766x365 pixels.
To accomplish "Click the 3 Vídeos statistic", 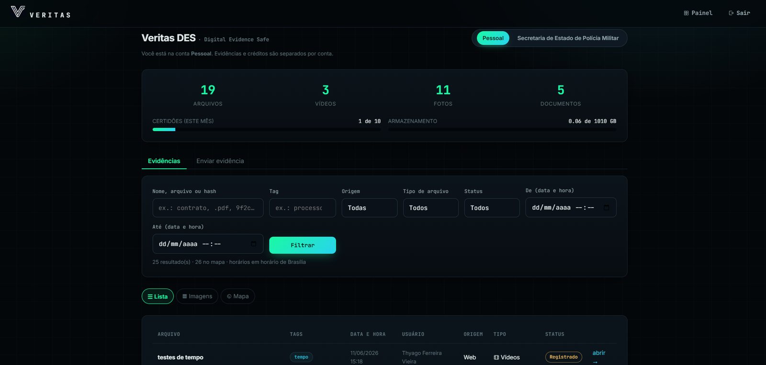I will [326, 95].
